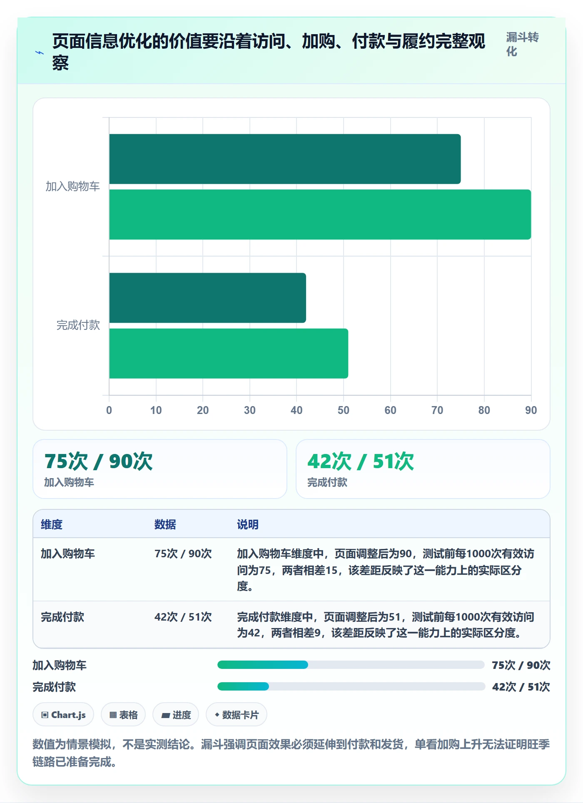Click the table description mentioning 两者相差9
583x803 pixels.
[x=386, y=625]
